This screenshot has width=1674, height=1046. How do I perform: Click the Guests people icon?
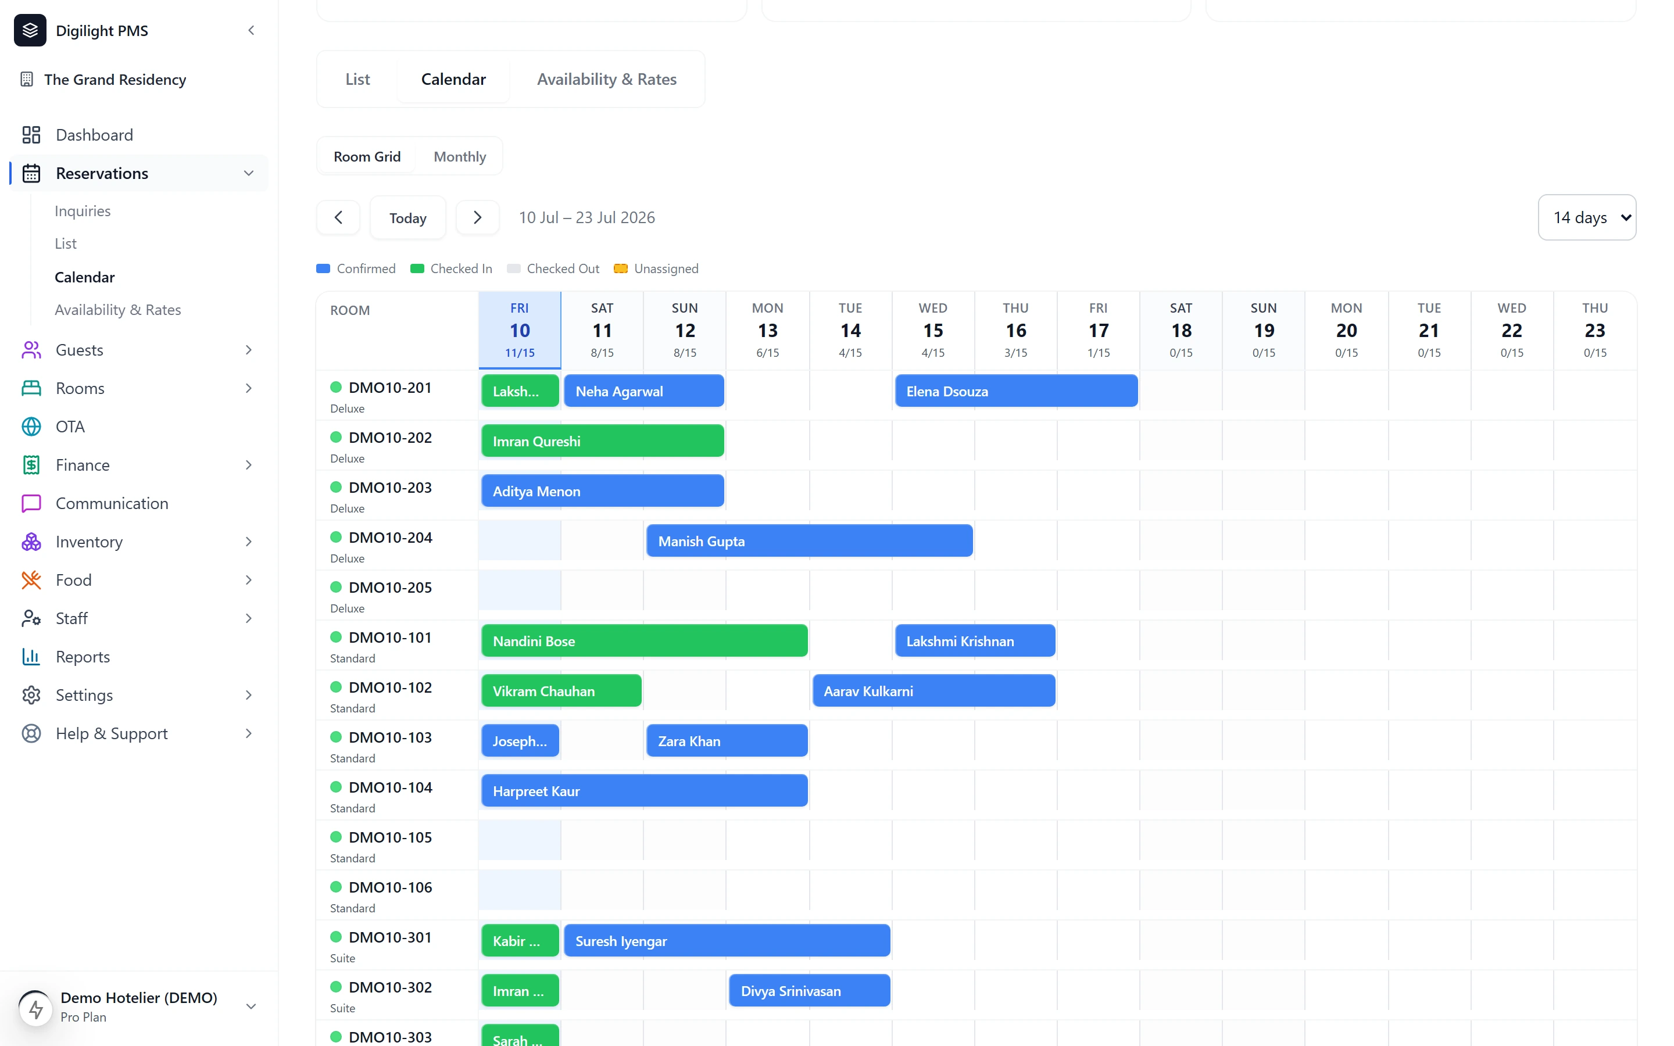click(x=31, y=350)
